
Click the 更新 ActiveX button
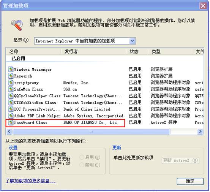point(180,160)
